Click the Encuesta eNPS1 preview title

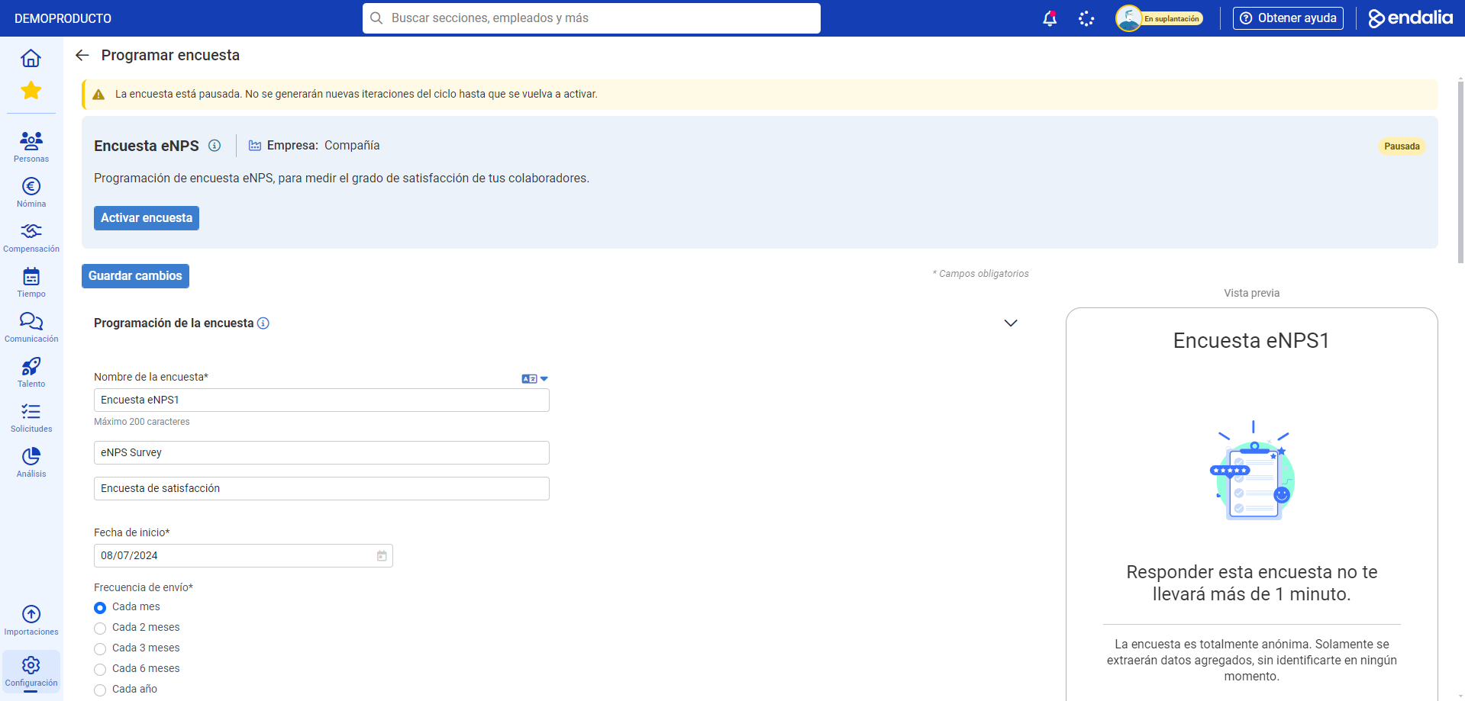coord(1251,340)
